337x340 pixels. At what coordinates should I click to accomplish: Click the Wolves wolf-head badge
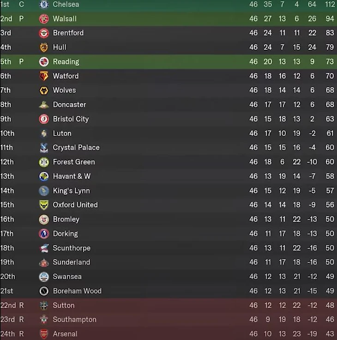44,90
